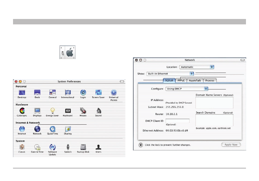Select the TCP/IP tab

(169, 80)
